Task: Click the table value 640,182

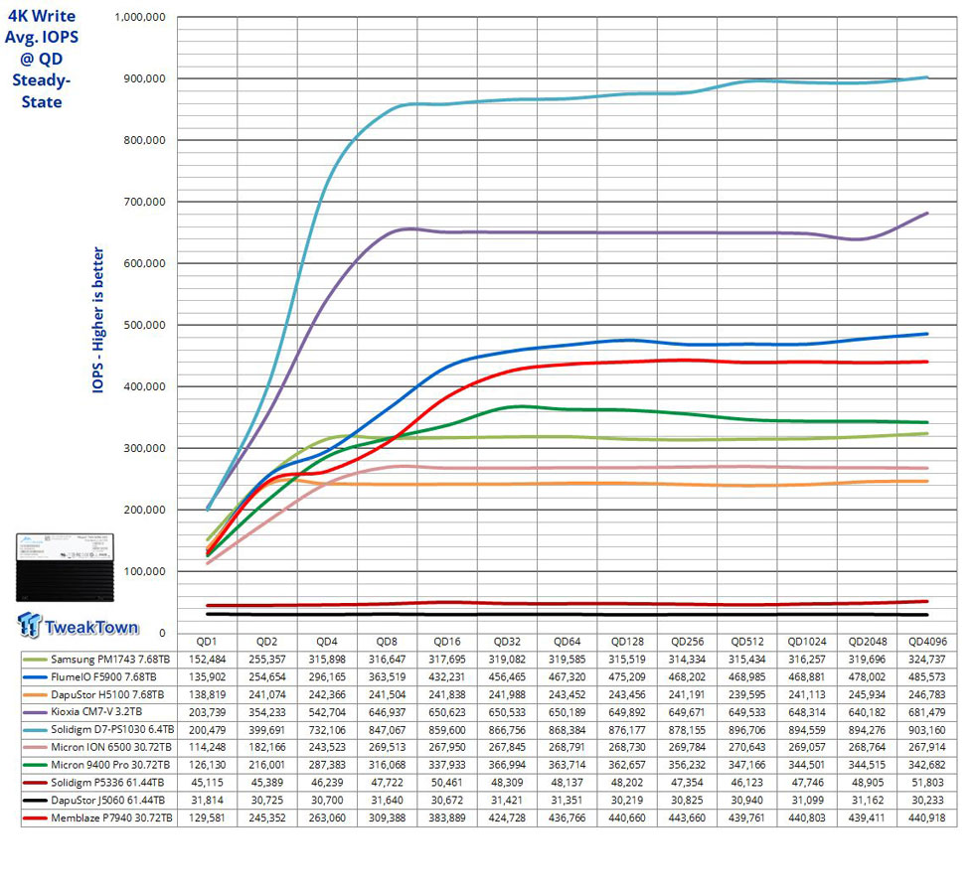Action: [x=867, y=712]
